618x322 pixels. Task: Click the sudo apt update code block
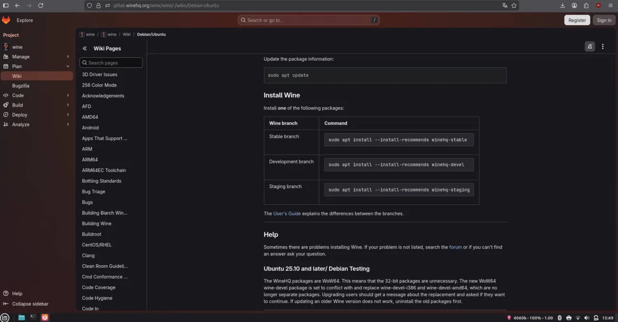[x=385, y=75]
